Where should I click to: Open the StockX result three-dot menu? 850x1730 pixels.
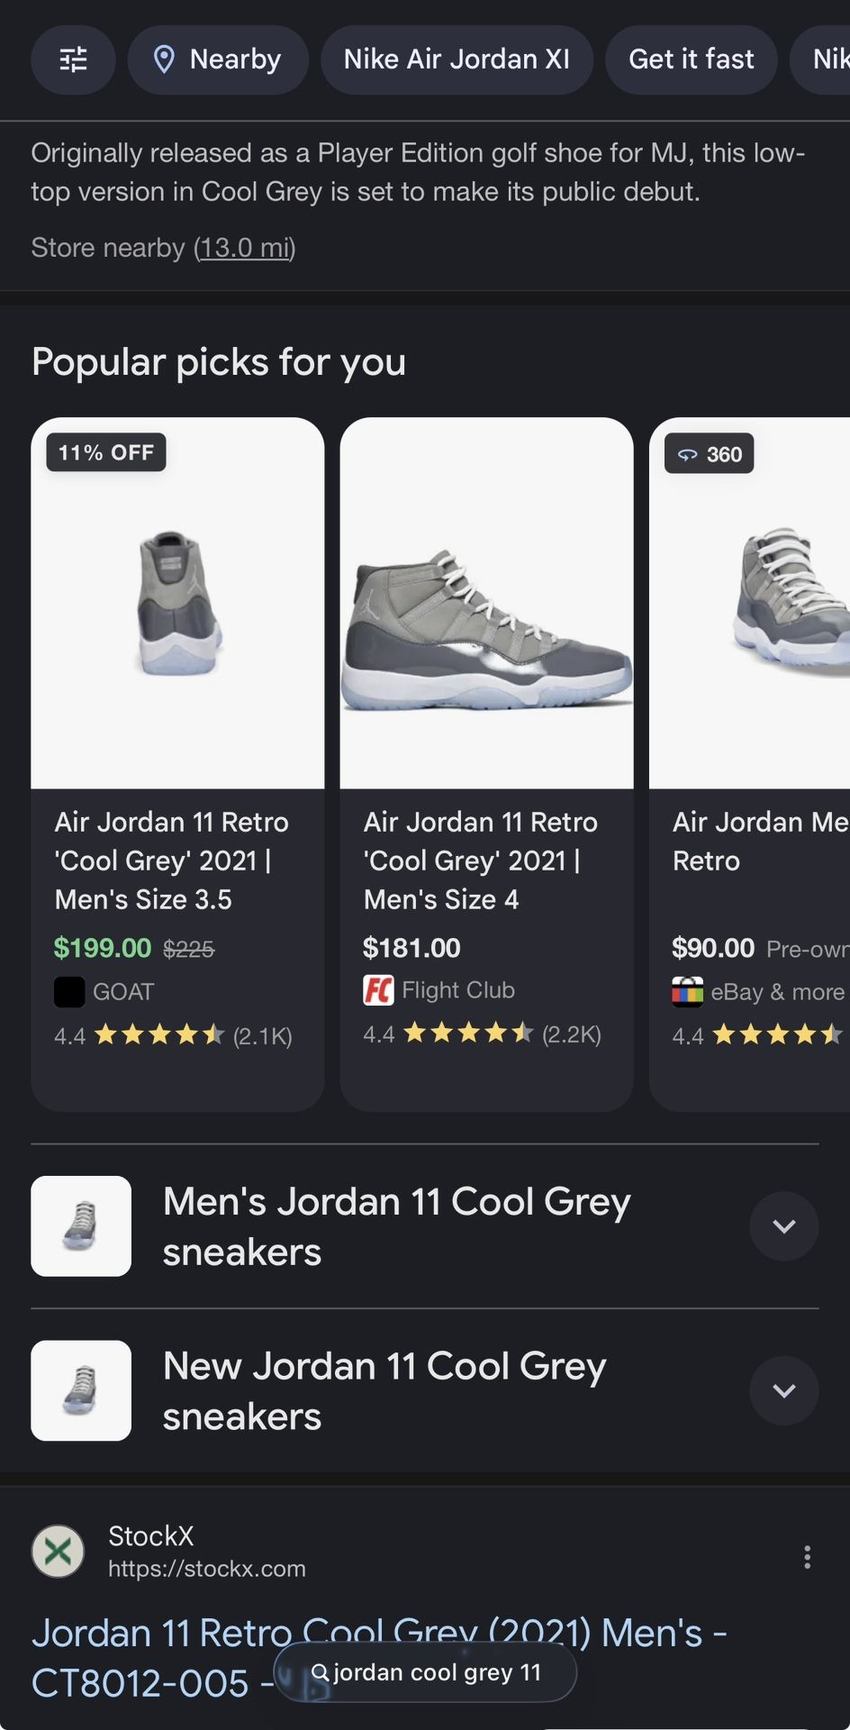(x=807, y=1557)
